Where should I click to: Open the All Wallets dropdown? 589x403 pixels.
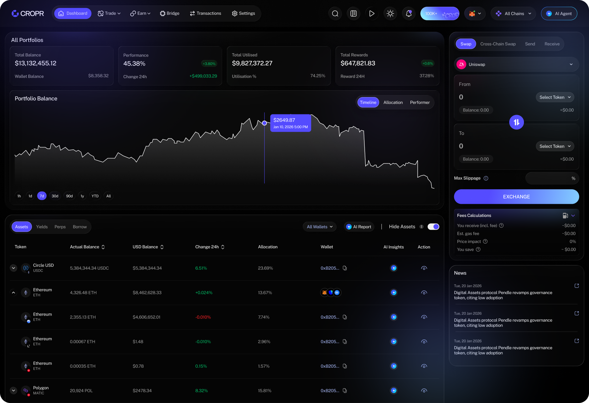coord(320,227)
